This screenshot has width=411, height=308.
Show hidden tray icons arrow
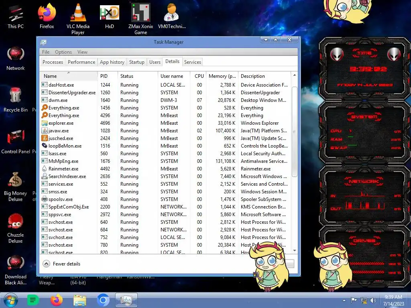coord(344,300)
